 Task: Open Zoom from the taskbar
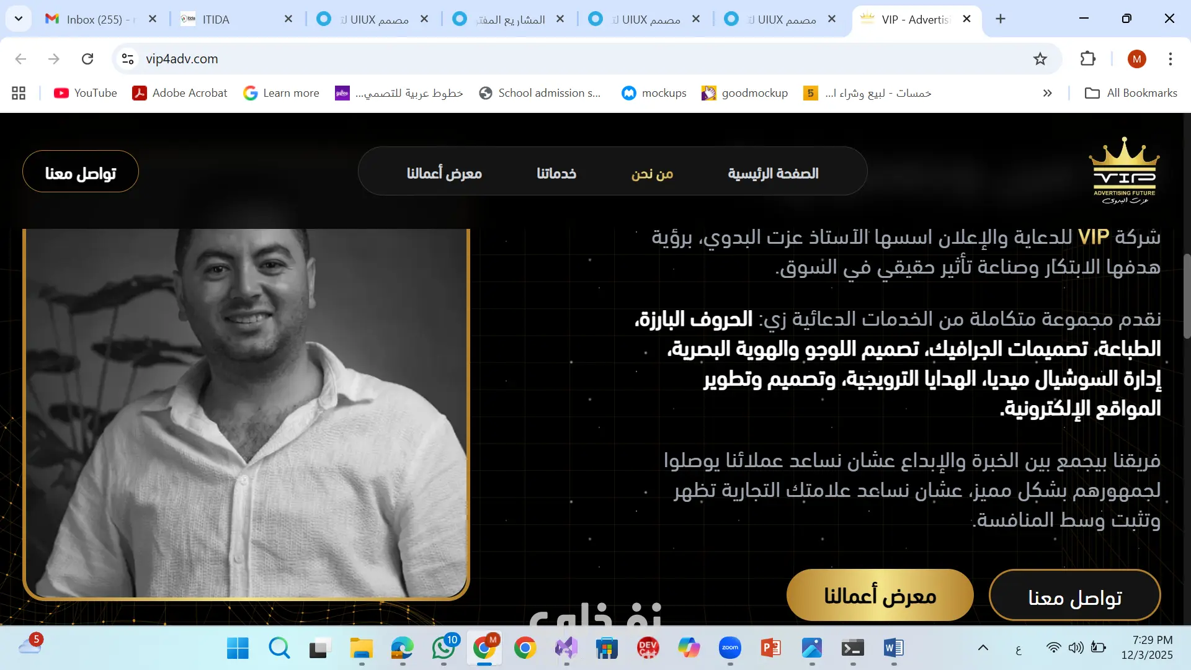click(x=730, y=648)
